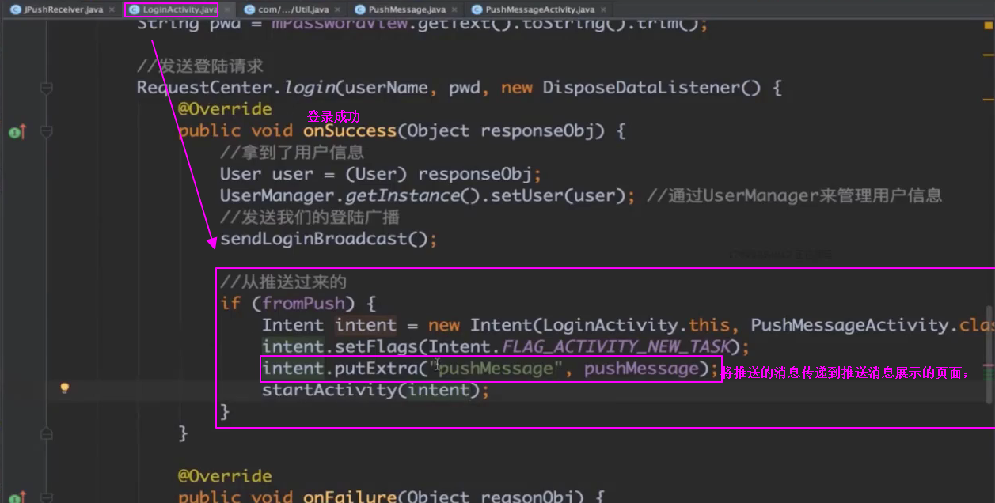Image resolution: width=995 pixels, height=503 pixels.
Task: Close the com/.../Util.java tab
Action: (x=336, y=9)
